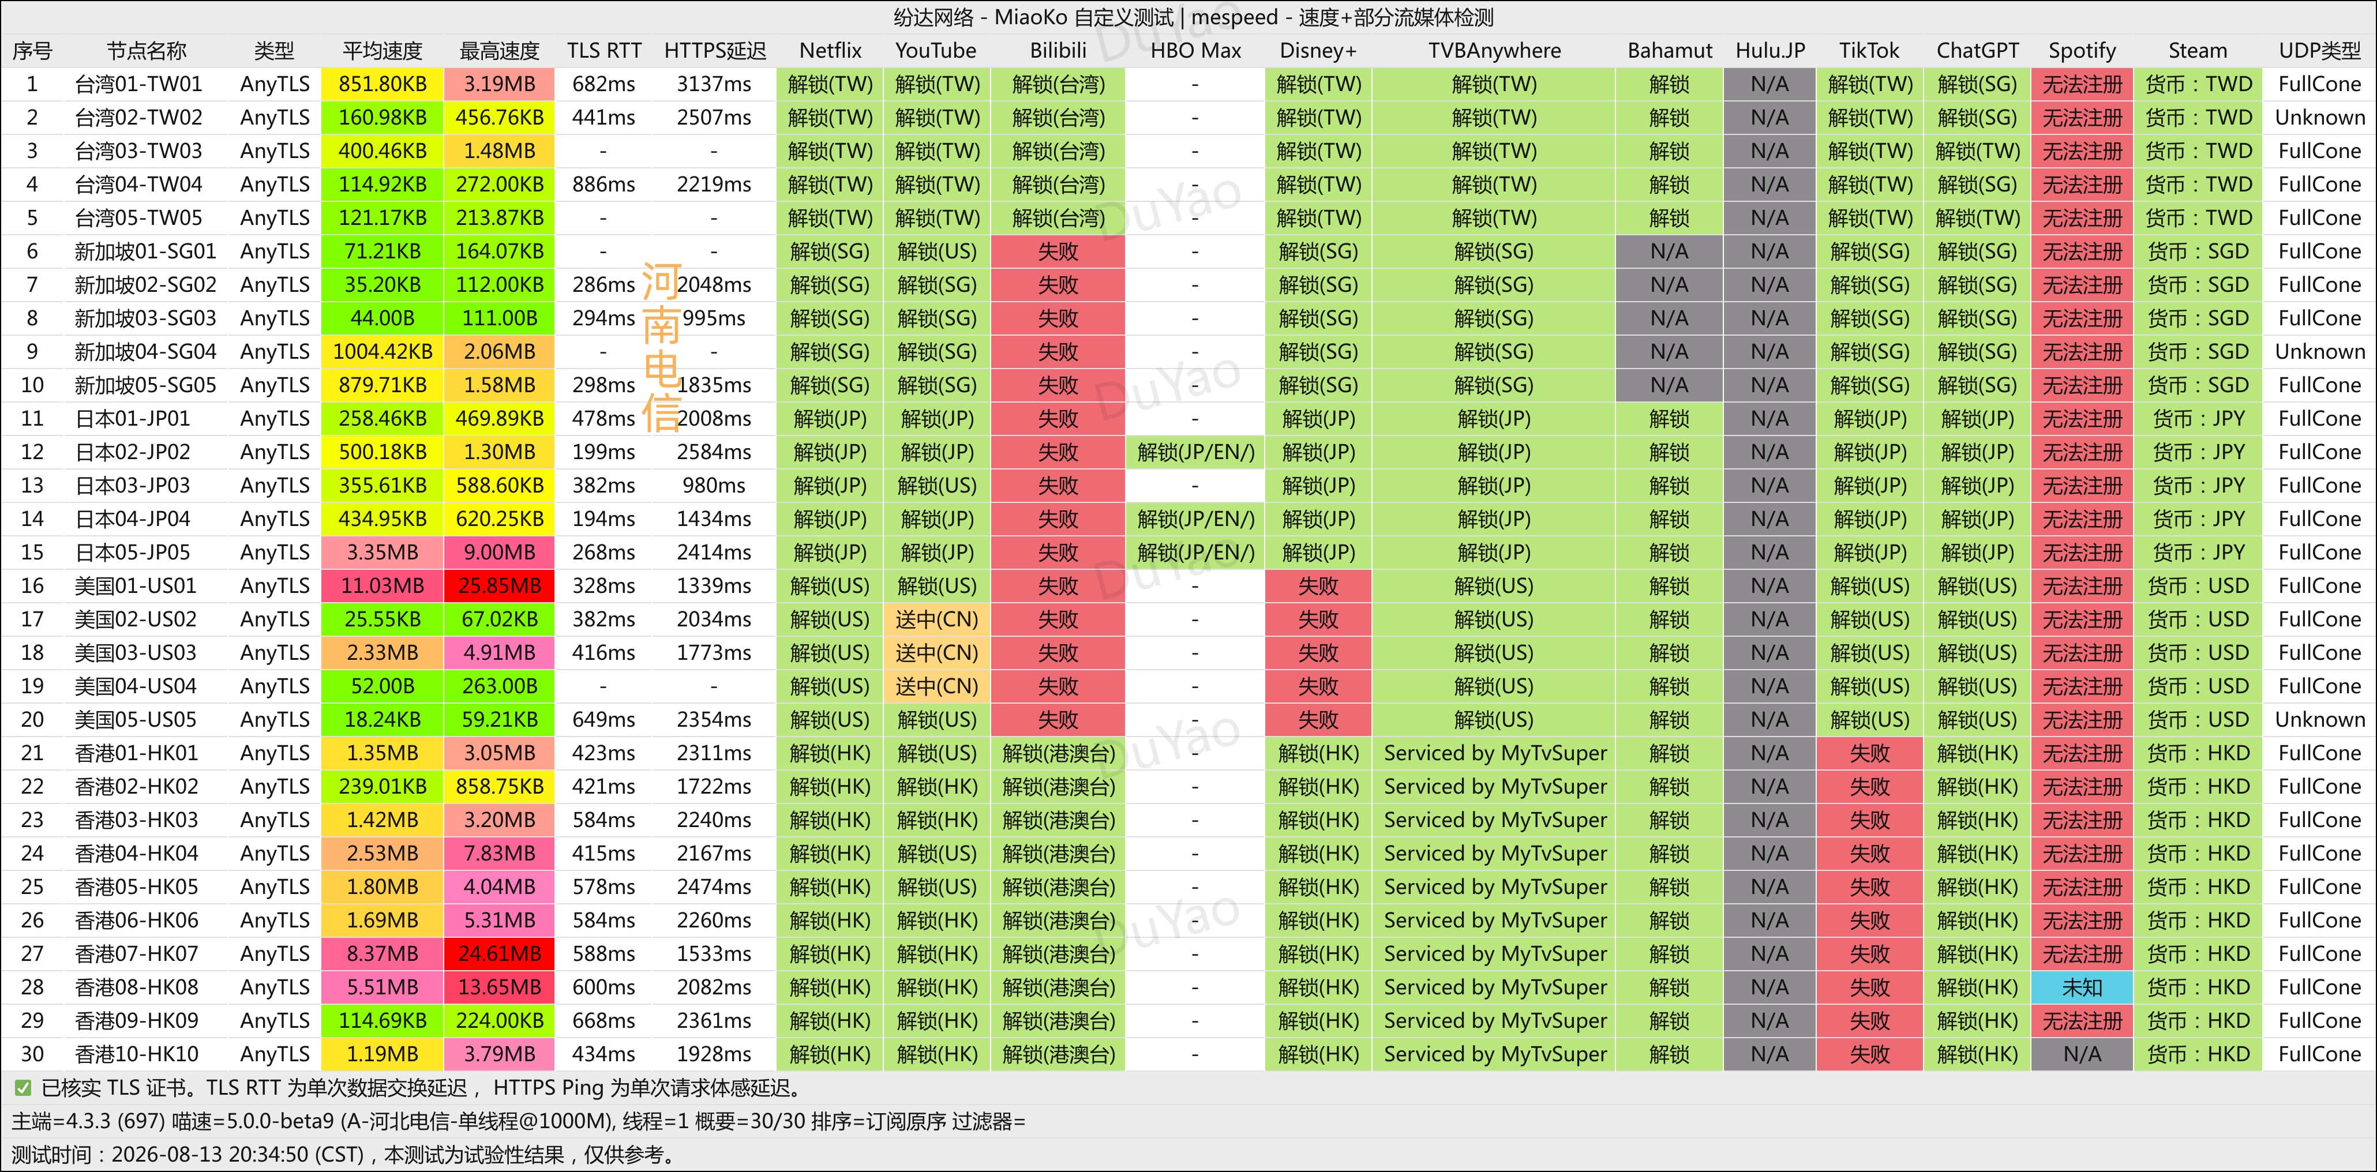Click node name 美国01-US01
Image resolution: width=2377 pixels, height=1172 pixels.
point(136,586)
